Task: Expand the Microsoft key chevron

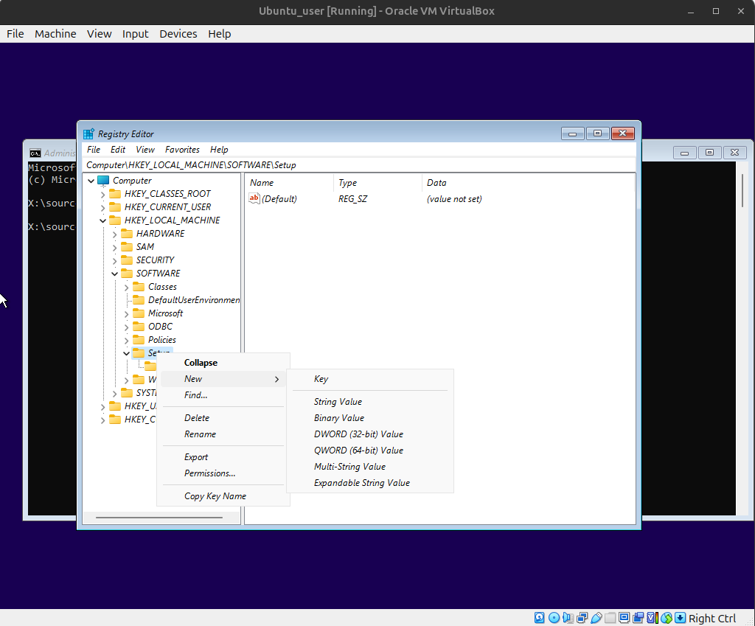Action: [x=126, y=314]
